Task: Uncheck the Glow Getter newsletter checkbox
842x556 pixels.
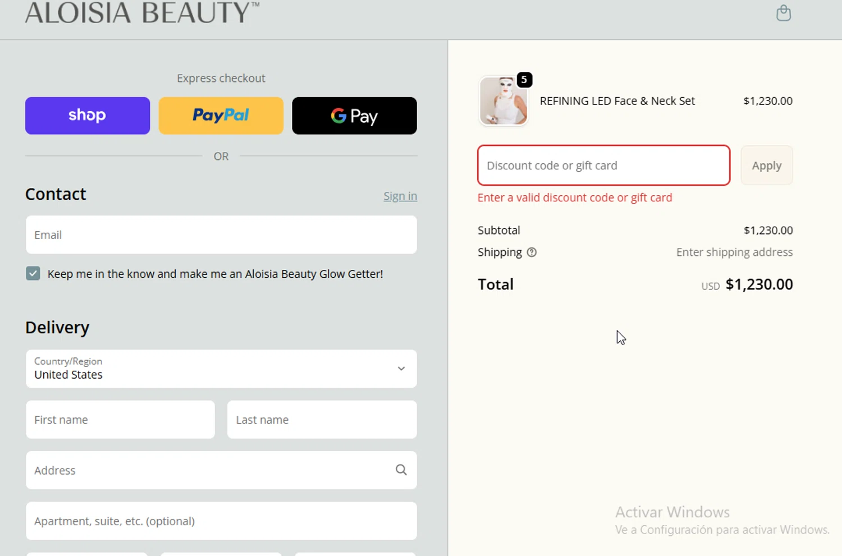Action: (x=33, y=274)
